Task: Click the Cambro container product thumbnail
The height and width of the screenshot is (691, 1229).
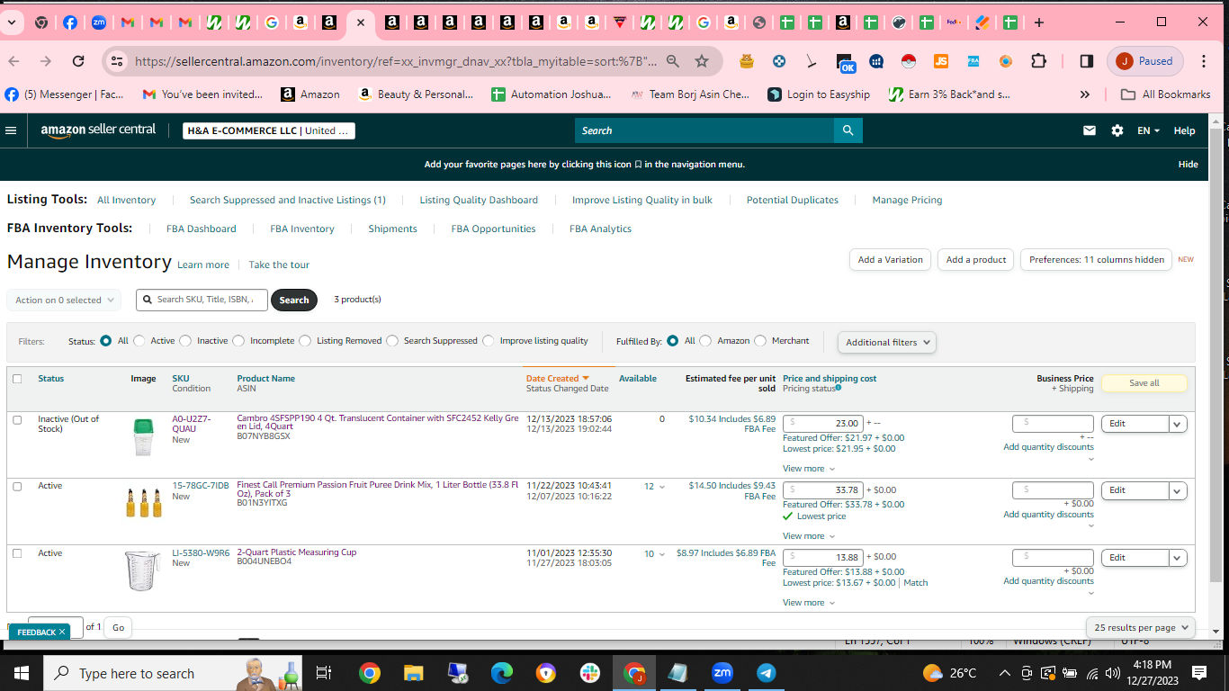Action: coord(143,436)
